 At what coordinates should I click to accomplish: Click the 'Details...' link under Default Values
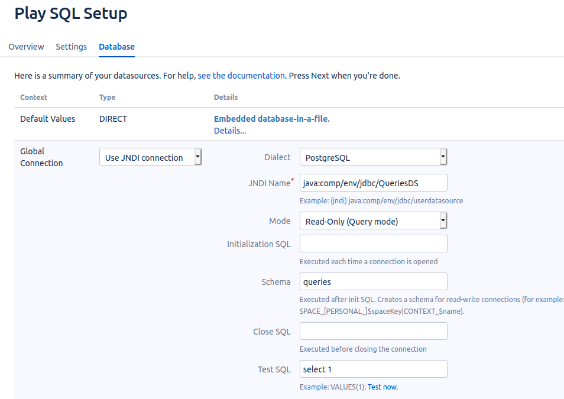pyautogui.click(x=229, y=131)
